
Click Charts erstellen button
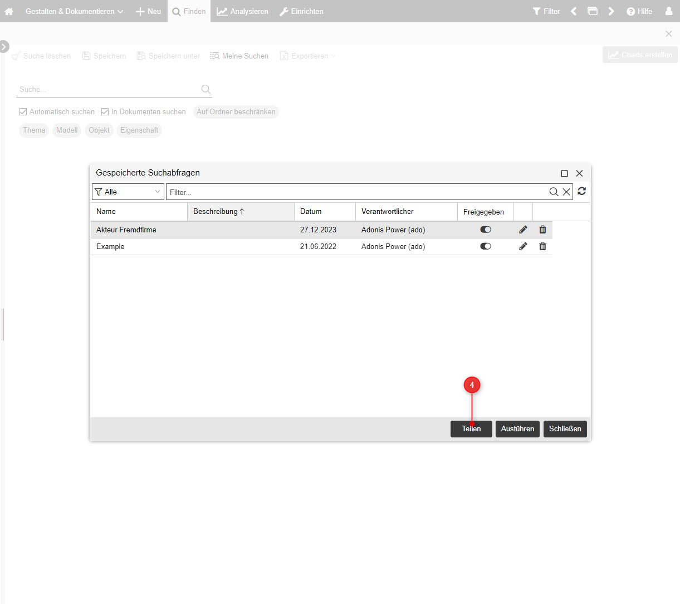click(640, 55)
